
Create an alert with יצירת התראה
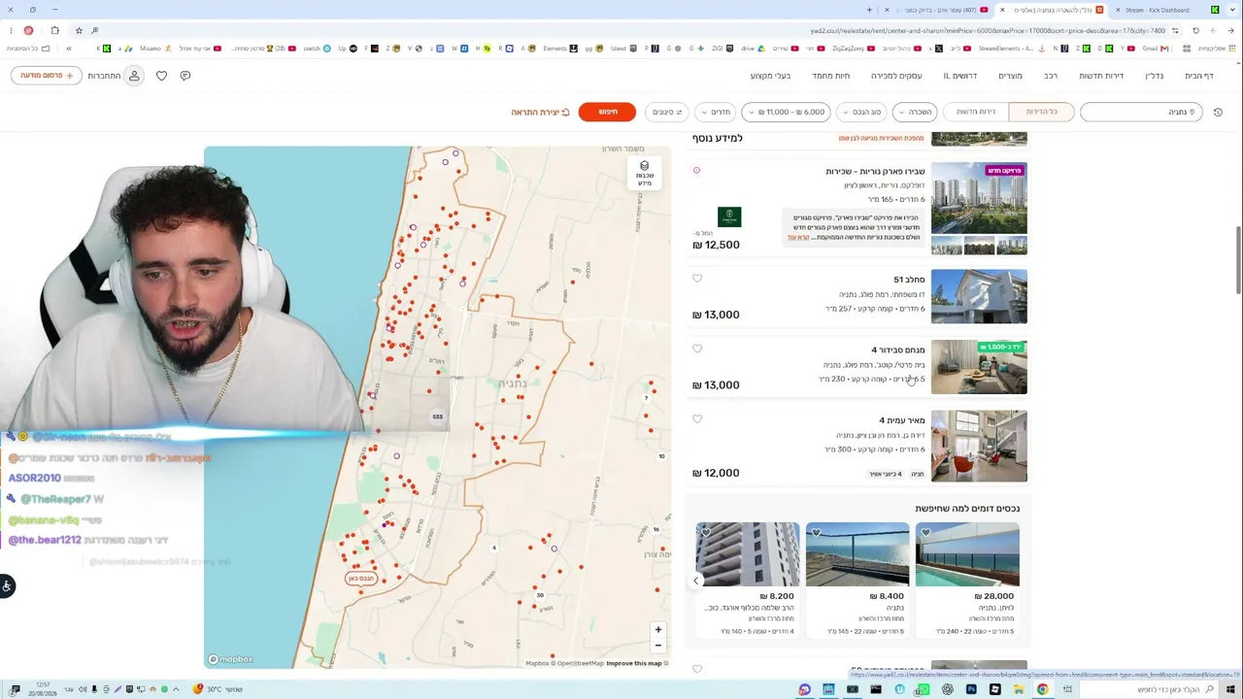click(541, 113)
